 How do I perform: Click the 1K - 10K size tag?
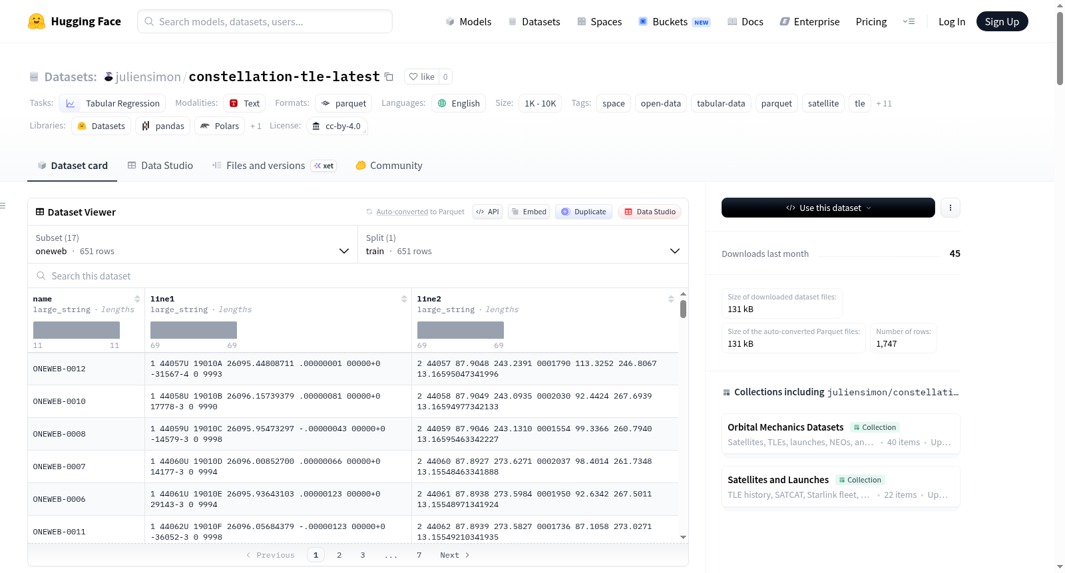tap(540, 103)
